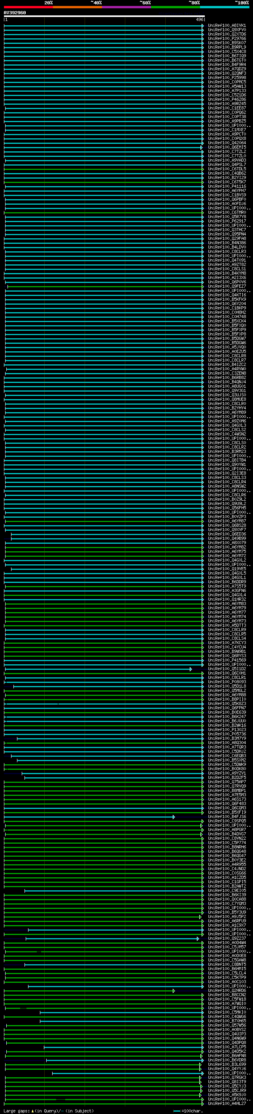
Task: Select hit label UniRef100_A9J5P2
Action: point(227,917)
